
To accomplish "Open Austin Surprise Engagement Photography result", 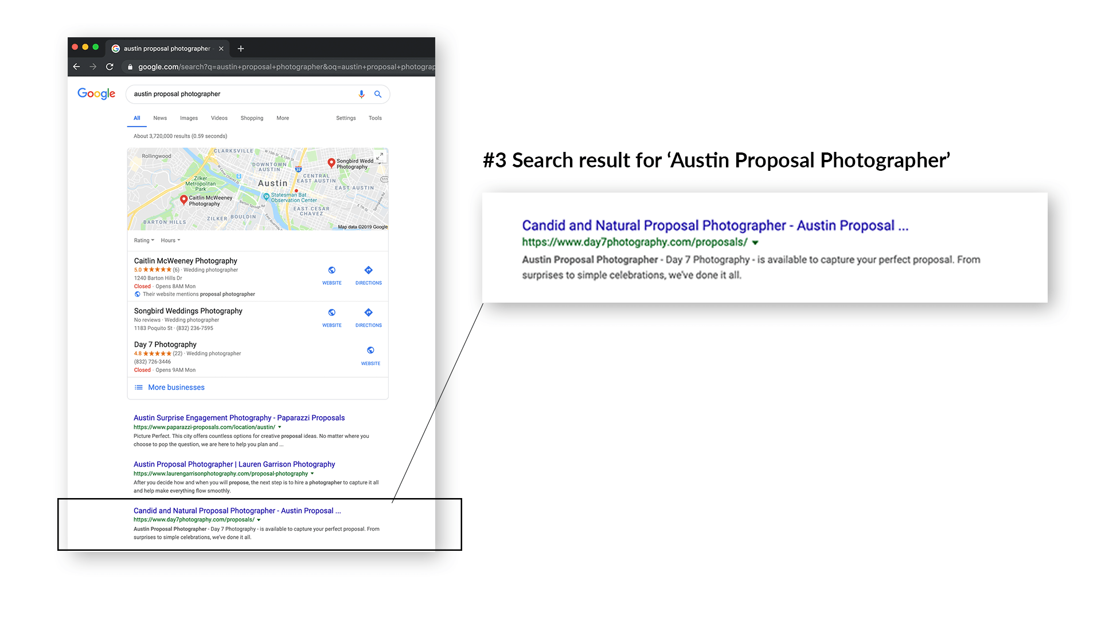I will [239, 418].
